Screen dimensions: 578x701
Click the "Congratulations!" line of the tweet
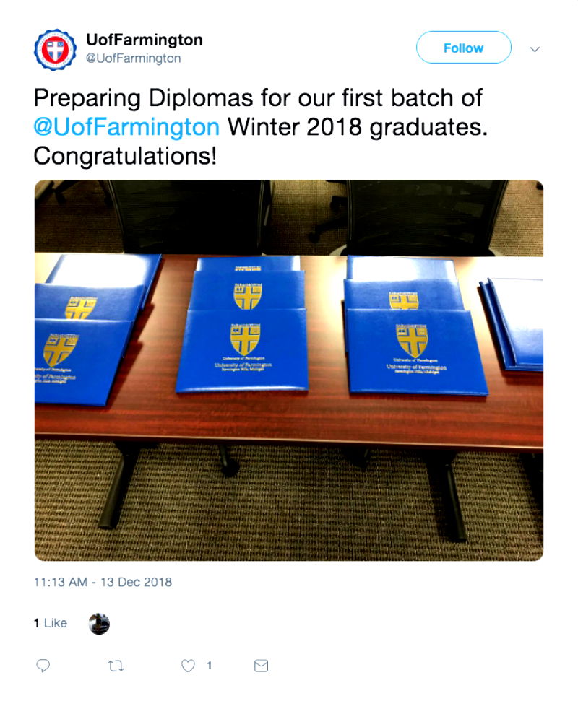coord(125,156)
